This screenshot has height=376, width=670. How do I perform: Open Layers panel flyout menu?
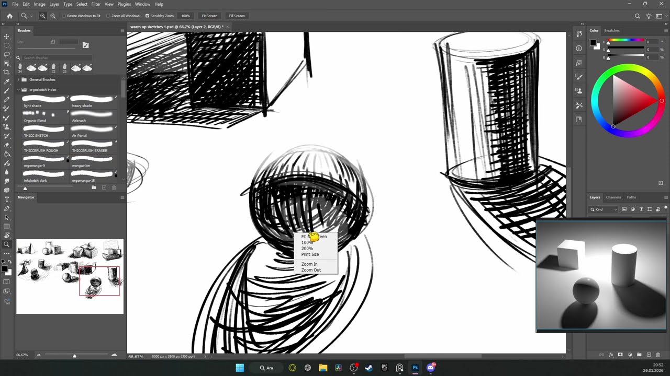click(x=666, y=197)
